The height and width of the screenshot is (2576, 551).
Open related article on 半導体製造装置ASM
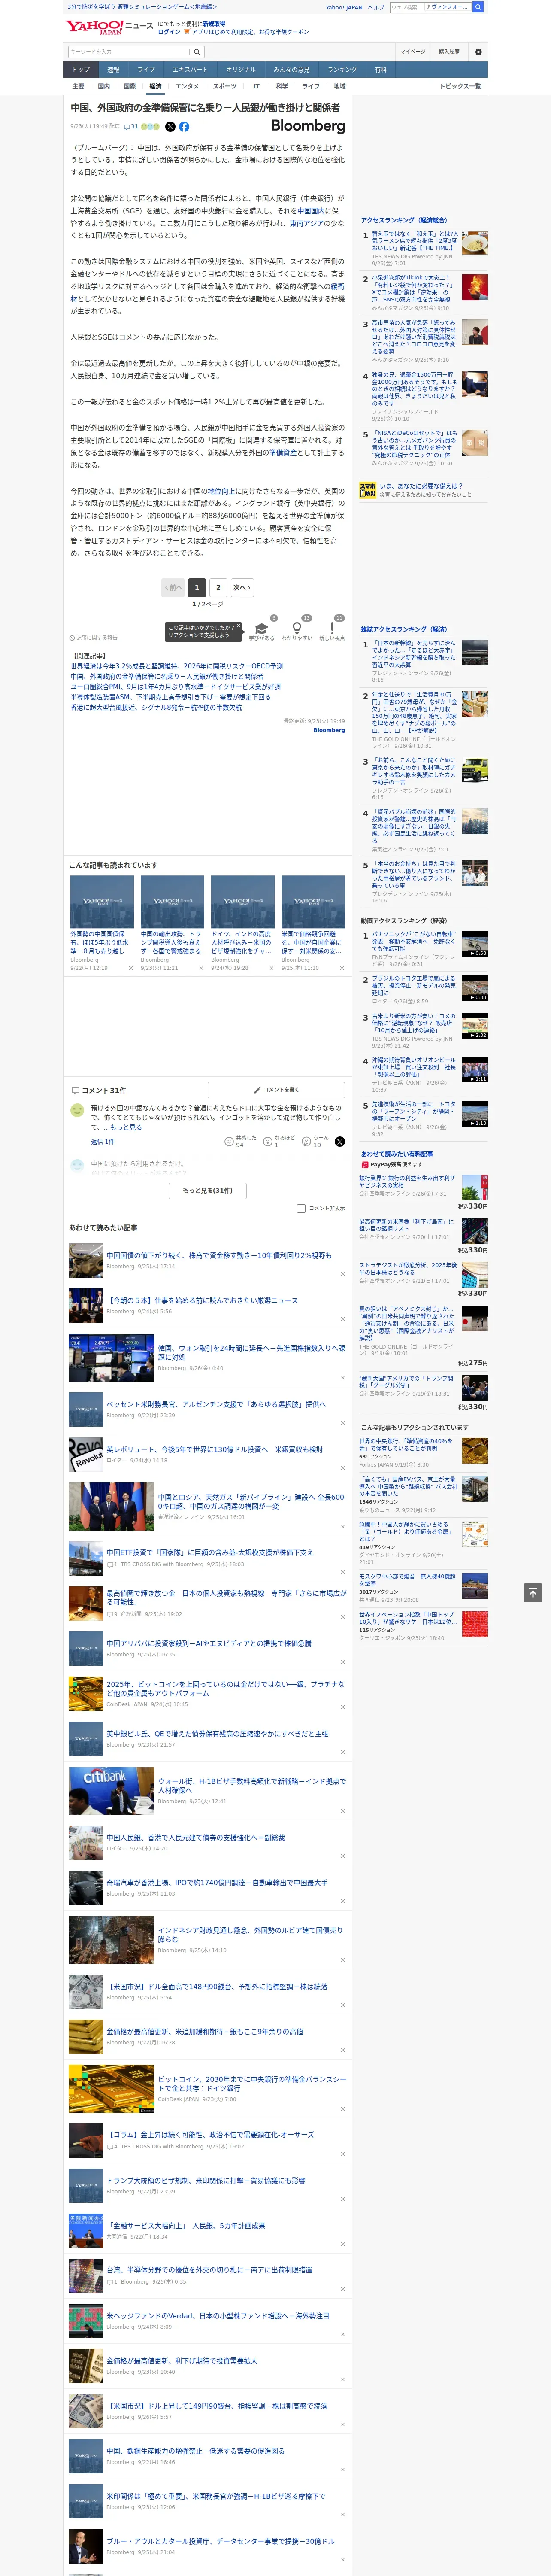(170, 697)
